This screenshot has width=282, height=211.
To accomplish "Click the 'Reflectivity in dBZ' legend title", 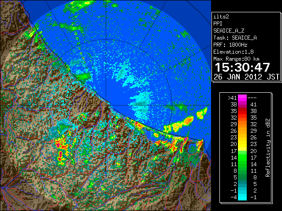I will click(268, 148).
